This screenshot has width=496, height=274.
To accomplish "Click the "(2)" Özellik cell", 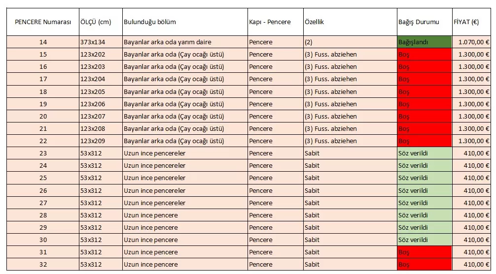I will click(350, 42).
